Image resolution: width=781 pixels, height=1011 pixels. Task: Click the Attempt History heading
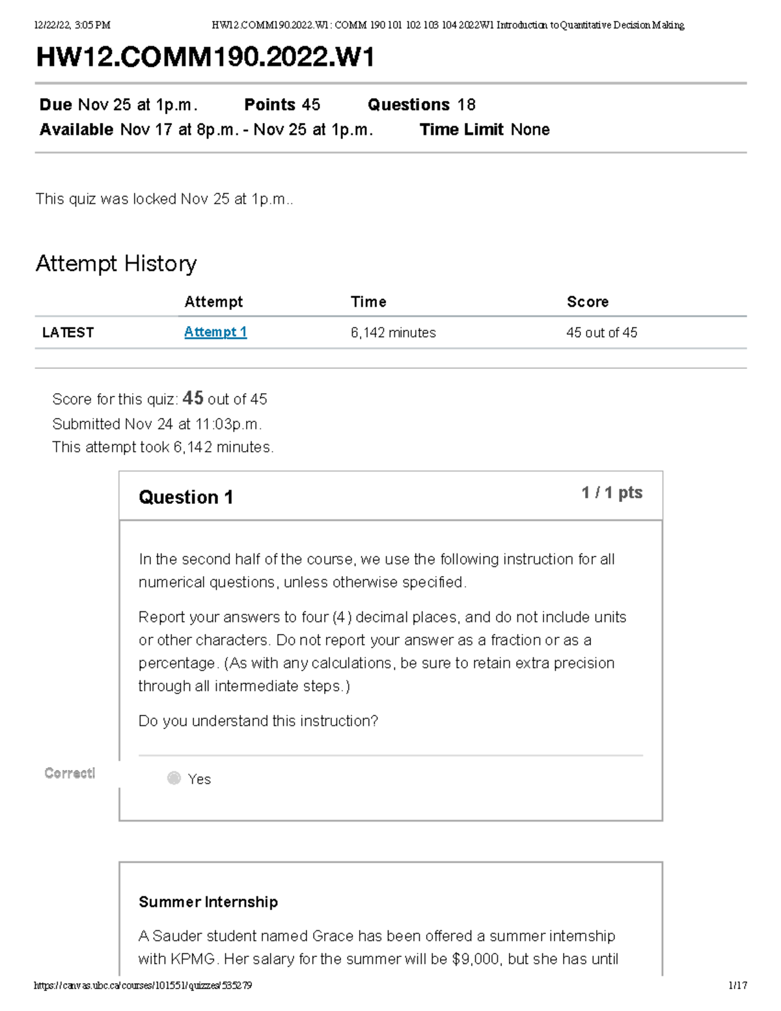pos(116,264)
